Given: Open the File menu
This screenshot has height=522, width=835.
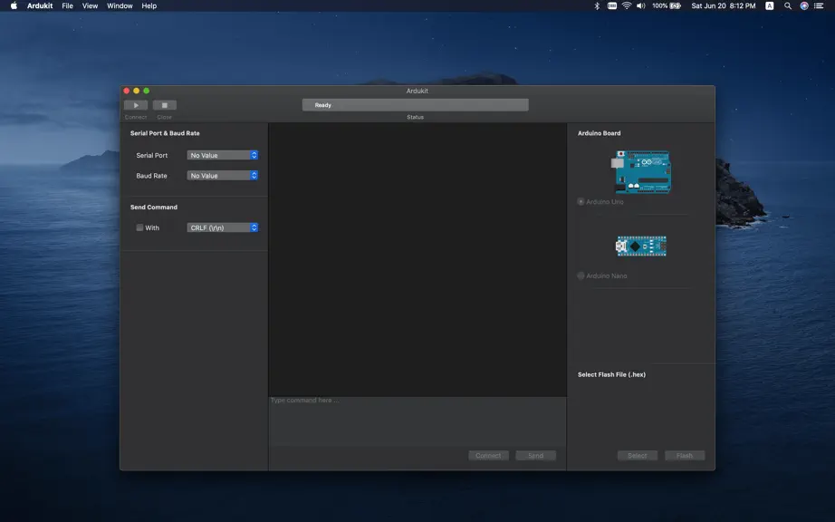Looking at the screenshot, I should (67, 5).
